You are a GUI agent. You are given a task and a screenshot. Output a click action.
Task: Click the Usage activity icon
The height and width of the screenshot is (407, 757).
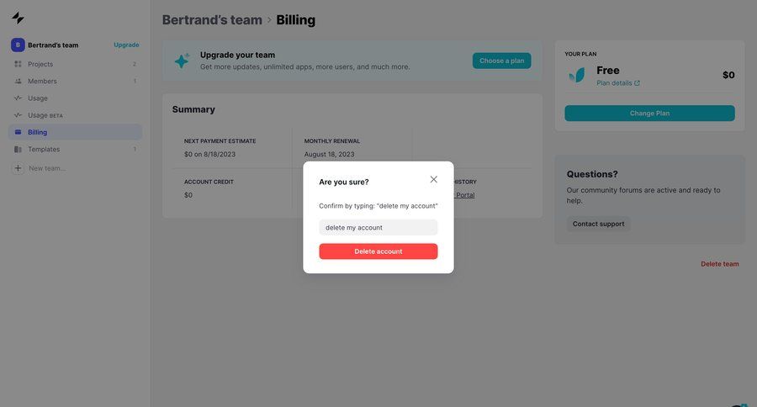18,98
